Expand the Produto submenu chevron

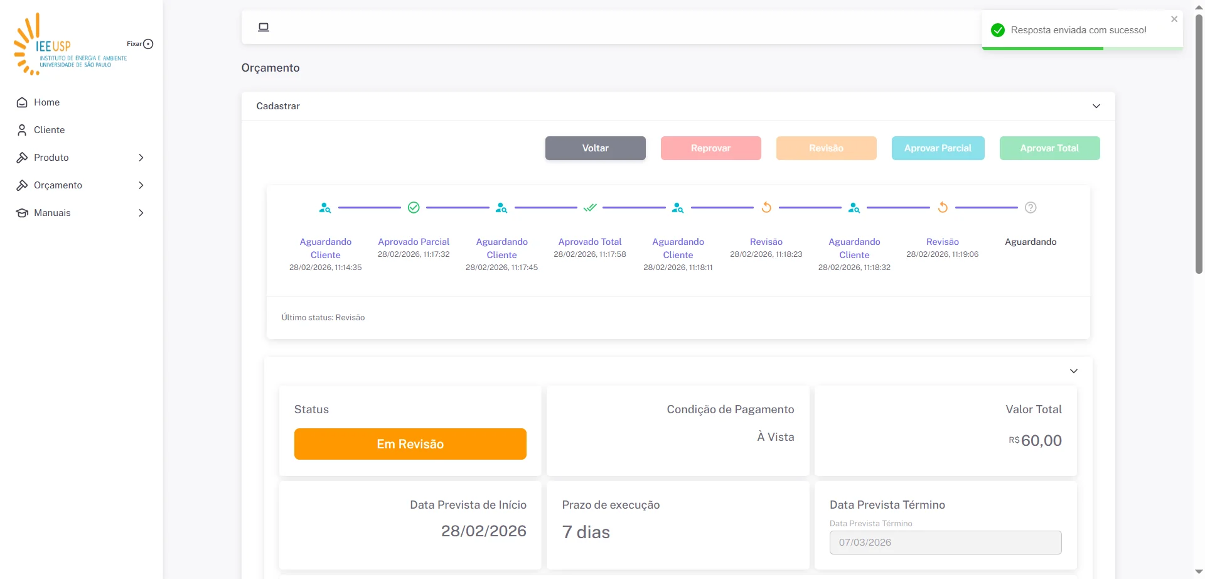(x=141, y=158)
